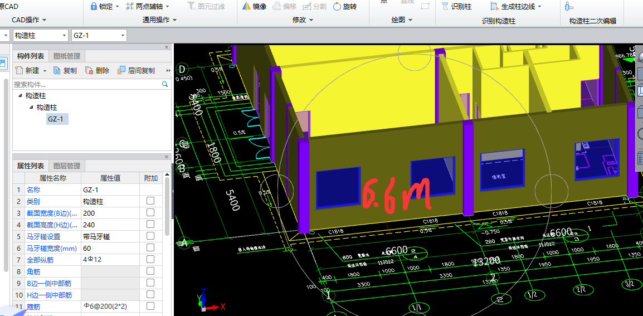This screenshot has width=643, height=316.
Task: Click the 生成柱边线 generate column edge tool
Action: click(x=513, y=6)
